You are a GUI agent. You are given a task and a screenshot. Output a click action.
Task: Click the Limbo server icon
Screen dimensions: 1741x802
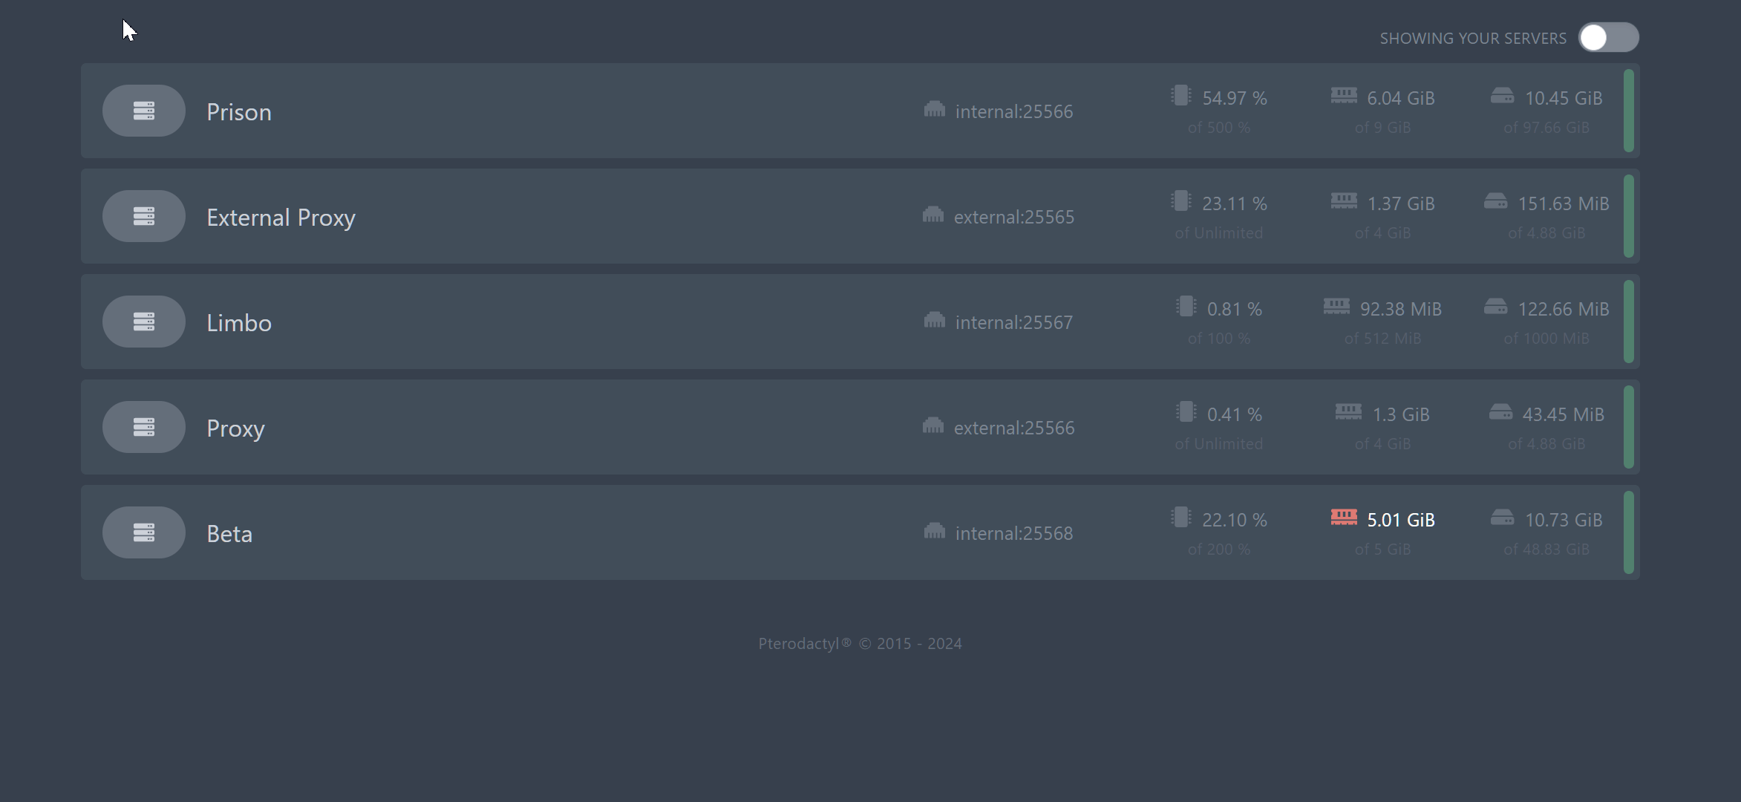point(143,322)
